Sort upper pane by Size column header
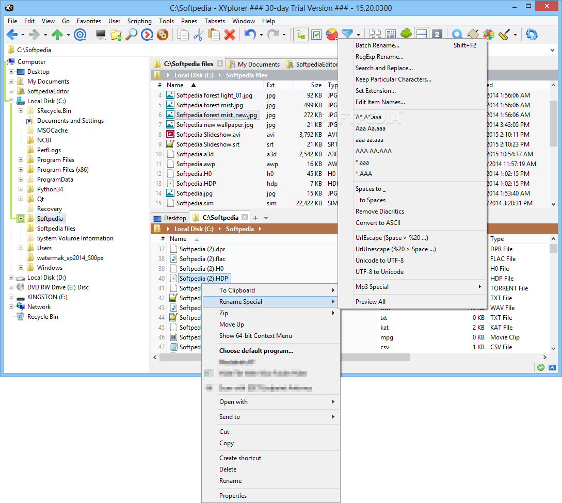Screen dimensions: 562x503 (316, 85)
